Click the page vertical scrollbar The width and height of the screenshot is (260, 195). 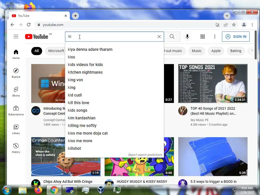click(255, 45)
